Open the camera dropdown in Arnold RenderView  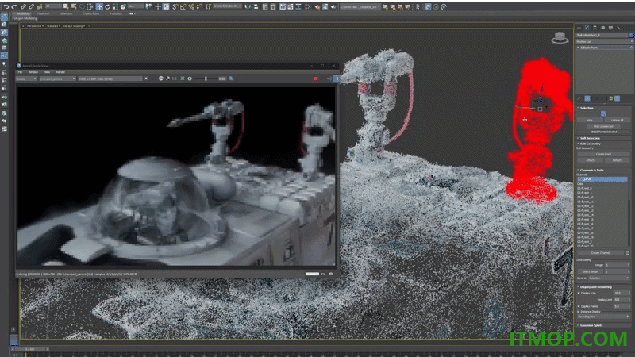click(57, 79)
